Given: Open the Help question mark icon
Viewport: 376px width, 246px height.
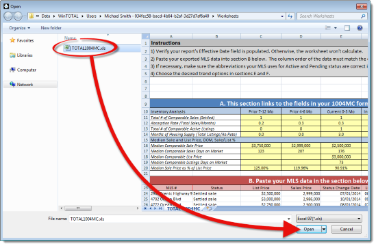Looking at the screenshot, I should (360, 28).
